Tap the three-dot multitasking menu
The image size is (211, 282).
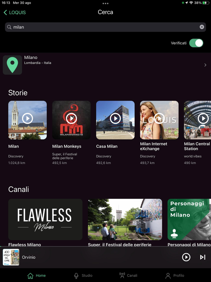(x=105, y=3)
